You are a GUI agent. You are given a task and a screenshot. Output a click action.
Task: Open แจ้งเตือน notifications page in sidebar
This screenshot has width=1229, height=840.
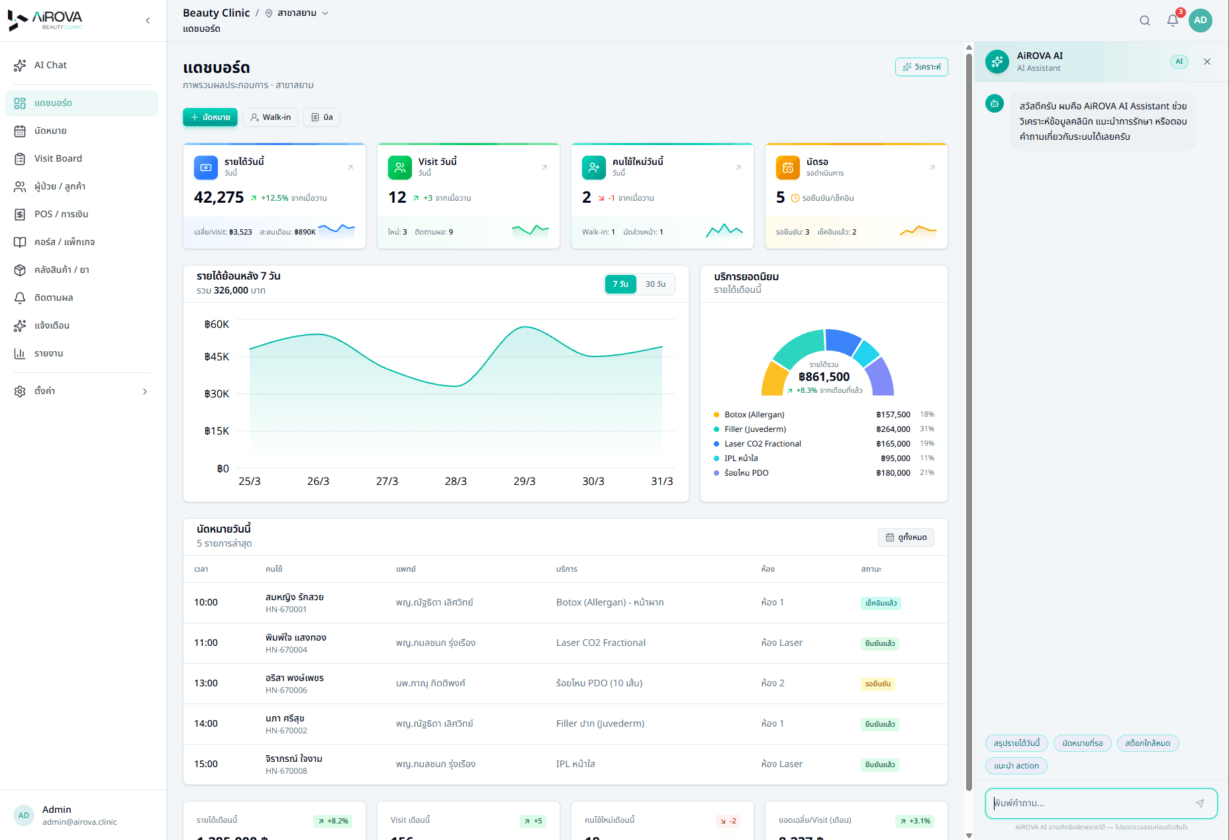click(x=81, y=325)
